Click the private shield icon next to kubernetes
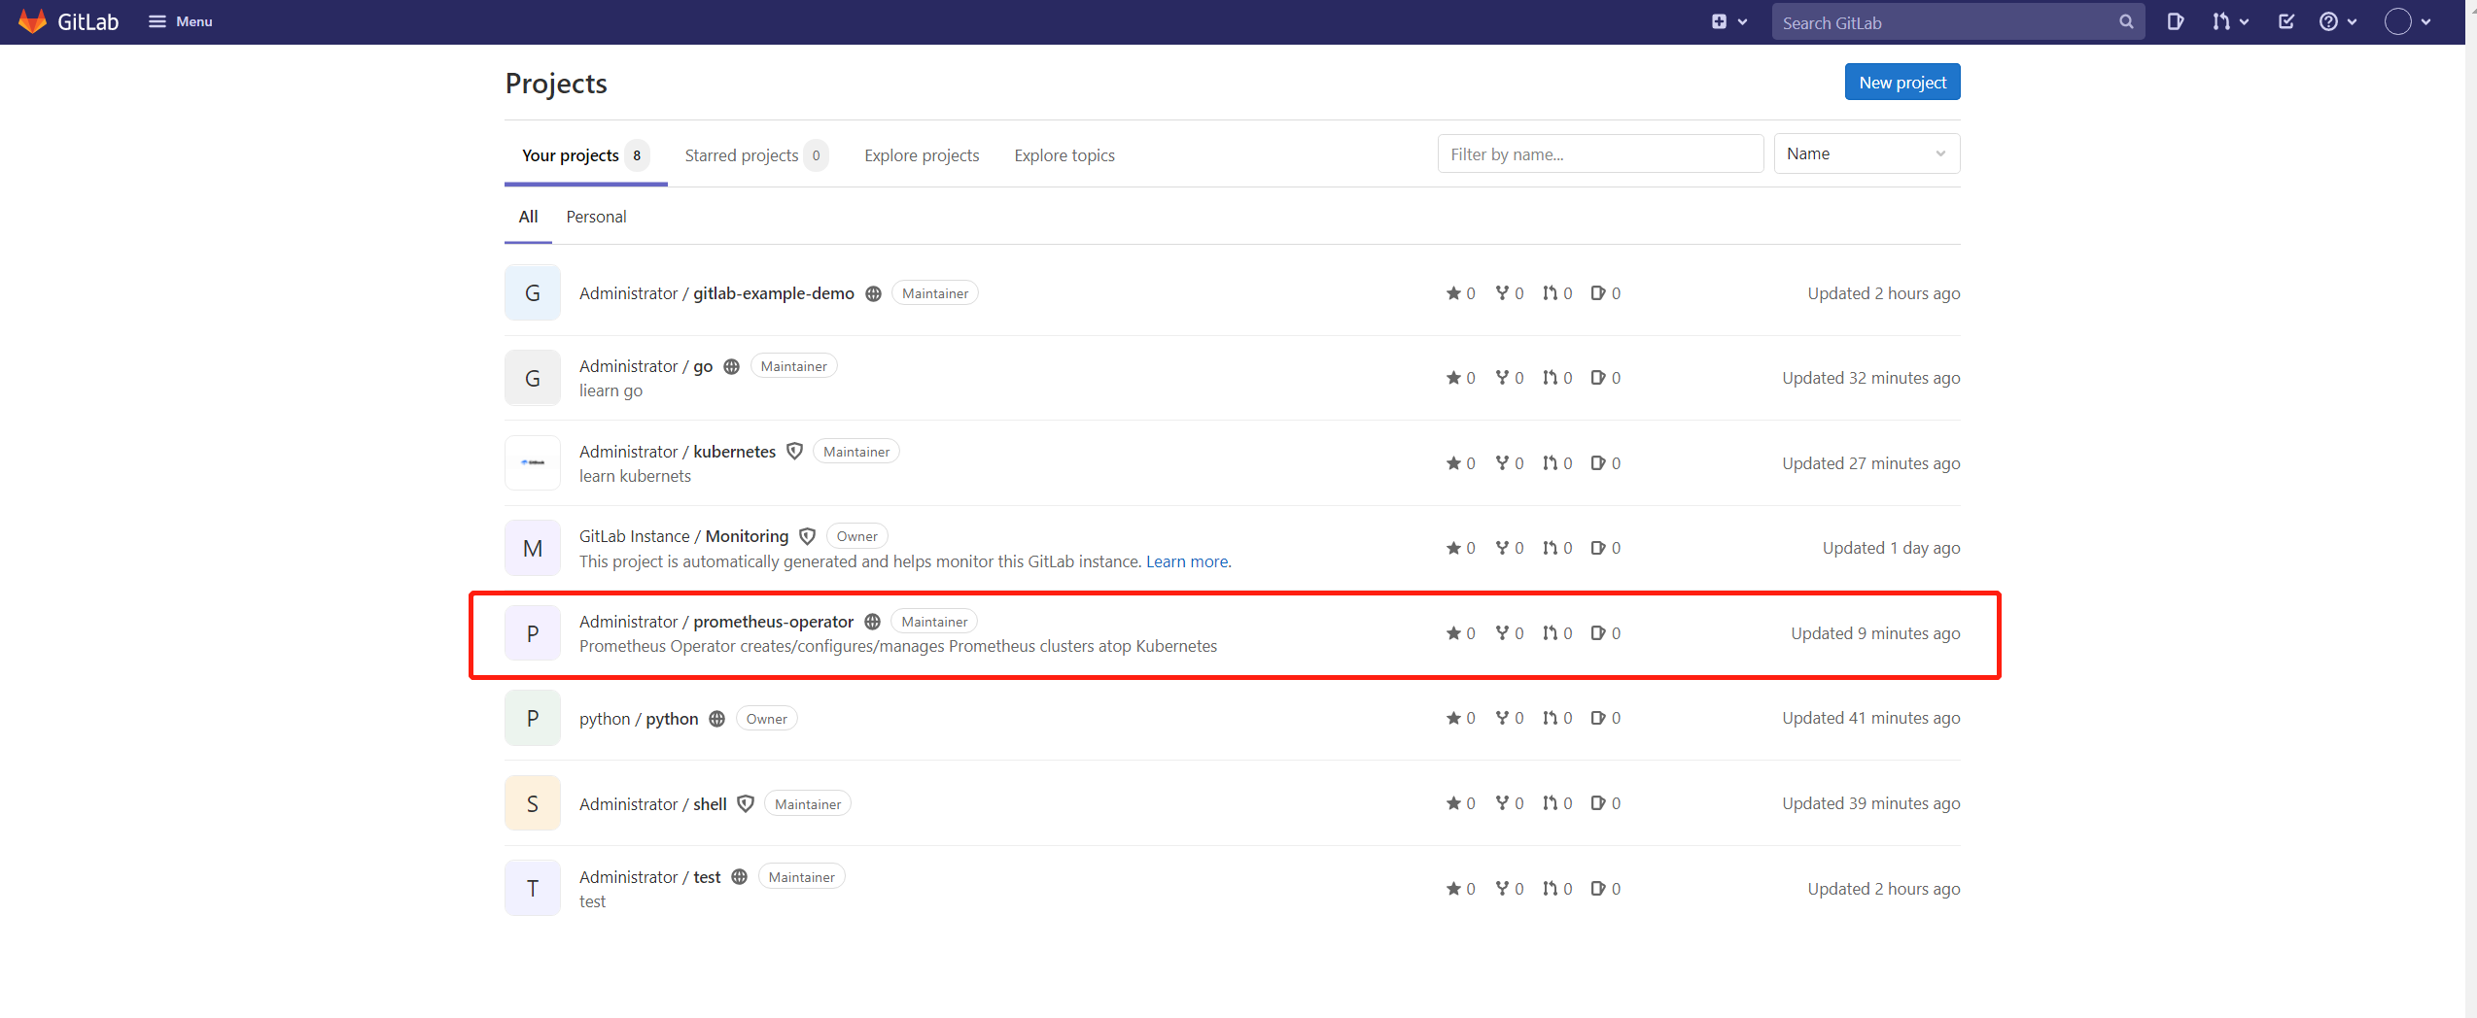The width and height of the screenshot is (2477, 1018). [x=794, y=452]
